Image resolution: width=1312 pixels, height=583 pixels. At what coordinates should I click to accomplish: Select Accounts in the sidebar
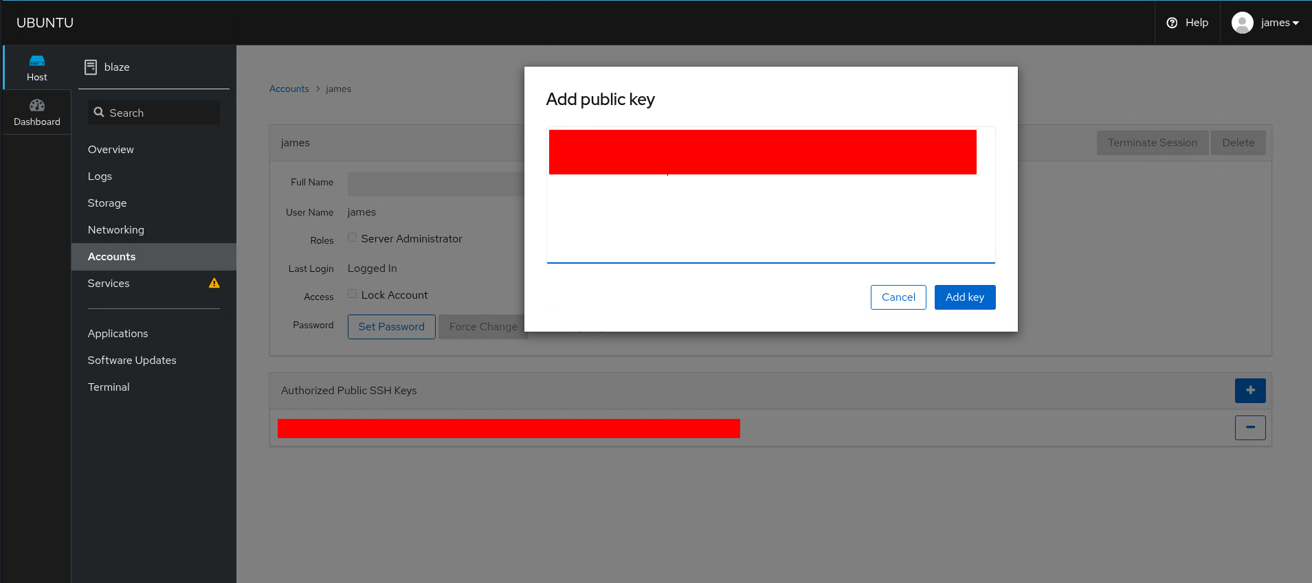pyautogui.click(x=154, y=257)
